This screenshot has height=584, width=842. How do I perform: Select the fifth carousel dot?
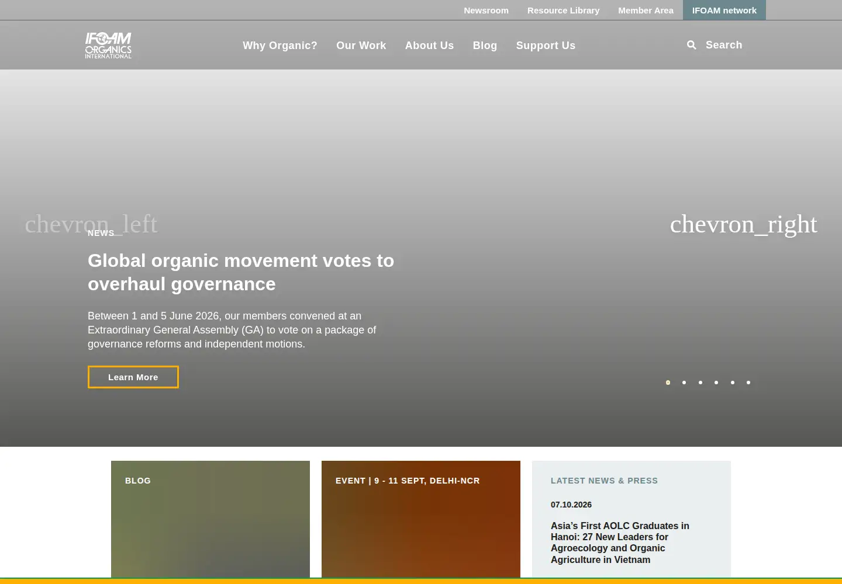733,383
